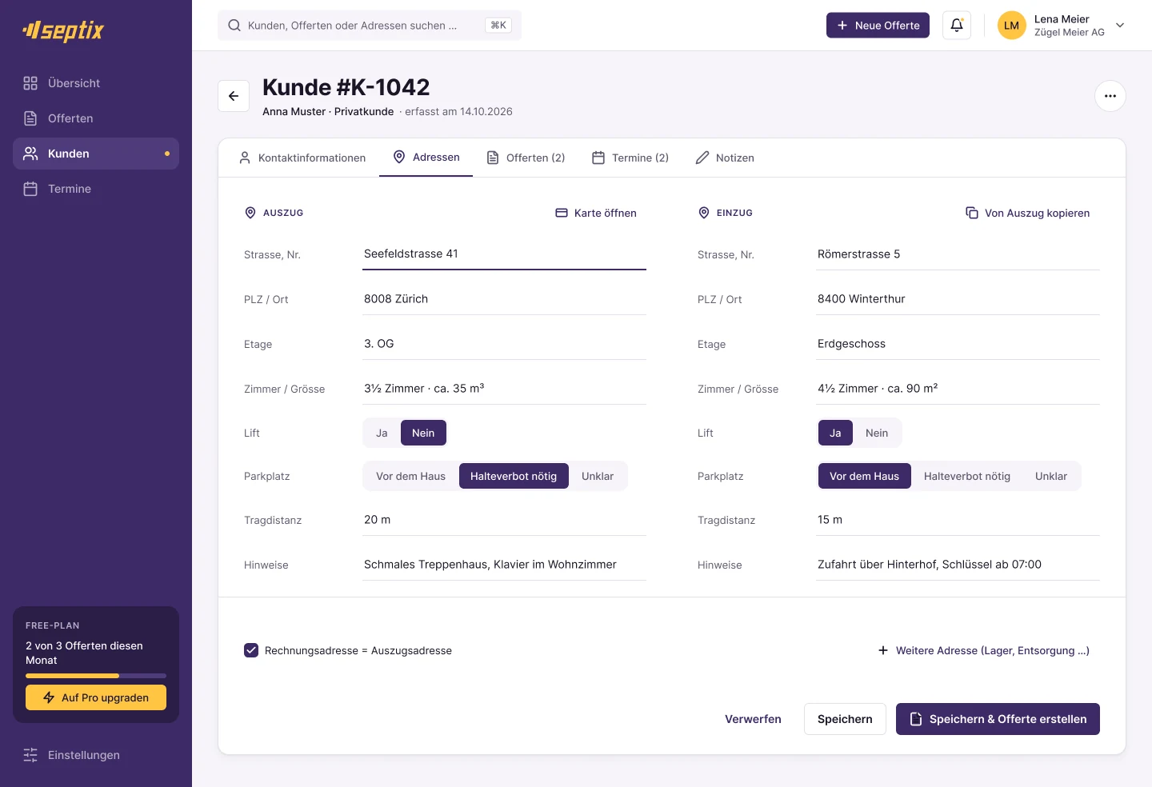Open the notifications bell
Viewport: 1152px width, 787px height.
(x=957, y=26)
